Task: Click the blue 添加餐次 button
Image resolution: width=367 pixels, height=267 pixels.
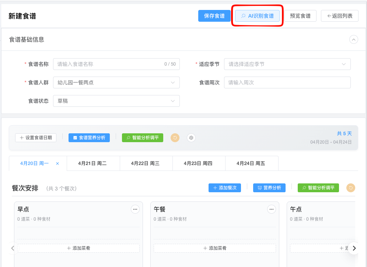Action: [225, 188]
